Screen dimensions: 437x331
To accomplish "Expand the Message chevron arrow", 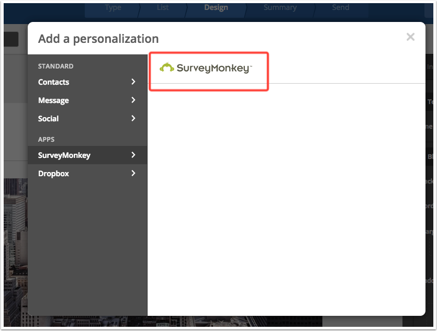I will click(133, 100).
